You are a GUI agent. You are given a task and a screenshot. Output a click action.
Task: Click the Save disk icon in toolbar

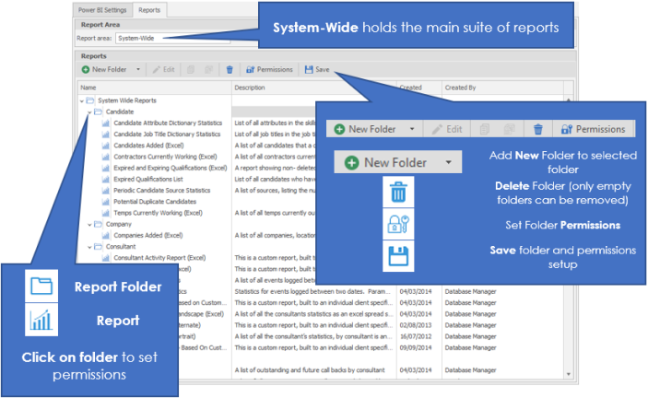[309, 69]
